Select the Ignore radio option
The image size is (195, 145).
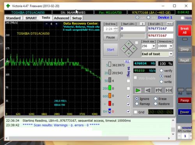pyautogui.click(x=136, y=99)
